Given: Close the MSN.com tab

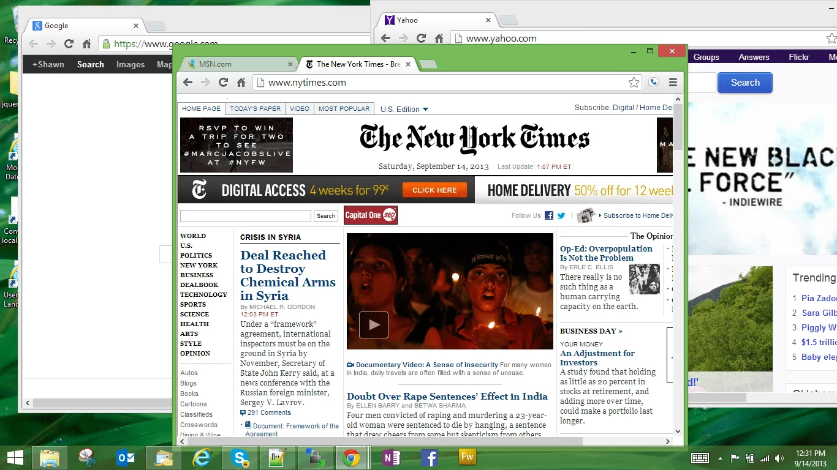Looking at the screenshot, I should click(290, 64).
